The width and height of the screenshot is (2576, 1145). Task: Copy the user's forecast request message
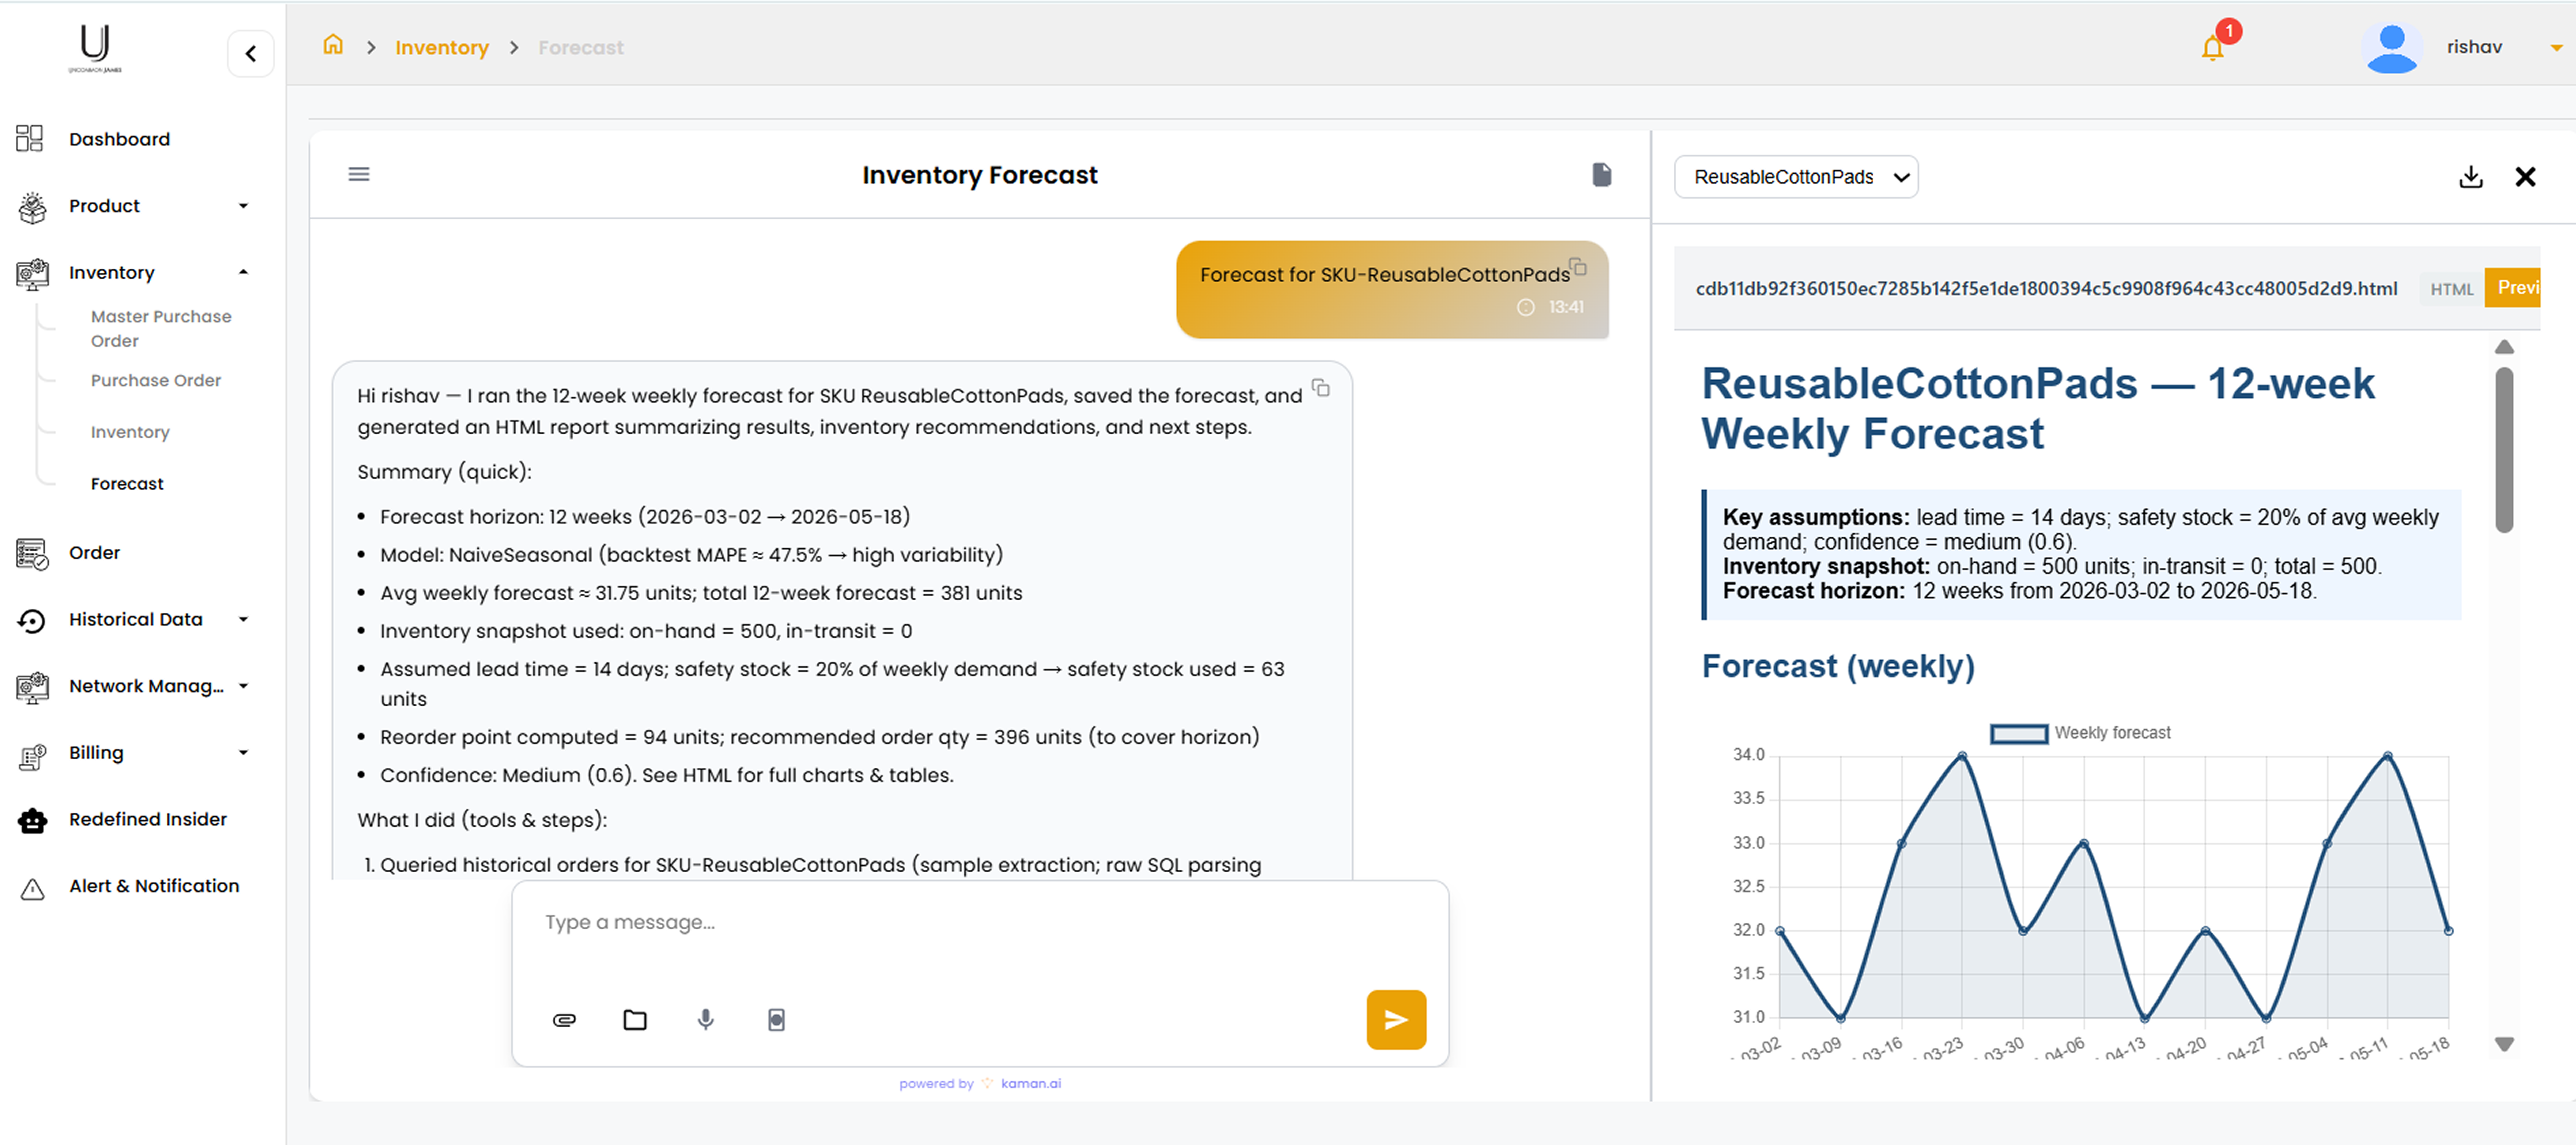[x=1578, y=267]
